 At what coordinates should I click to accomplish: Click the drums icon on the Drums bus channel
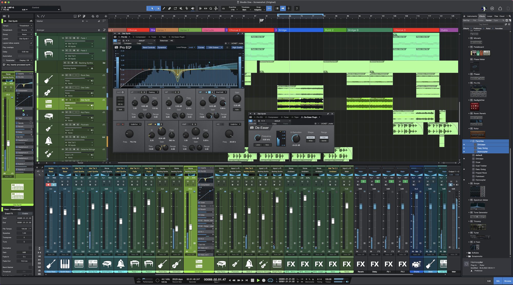pos(416,264)
